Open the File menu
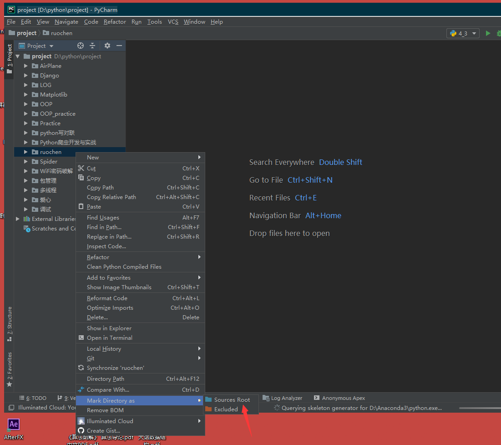This screenshot has width=501, height=445. [x=11, y=22]
